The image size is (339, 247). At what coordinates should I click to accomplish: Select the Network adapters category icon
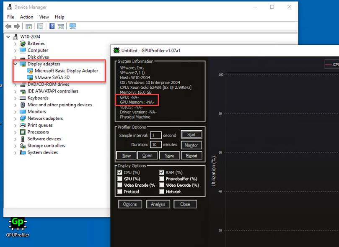pyautogui.click(x=23, y=118)
